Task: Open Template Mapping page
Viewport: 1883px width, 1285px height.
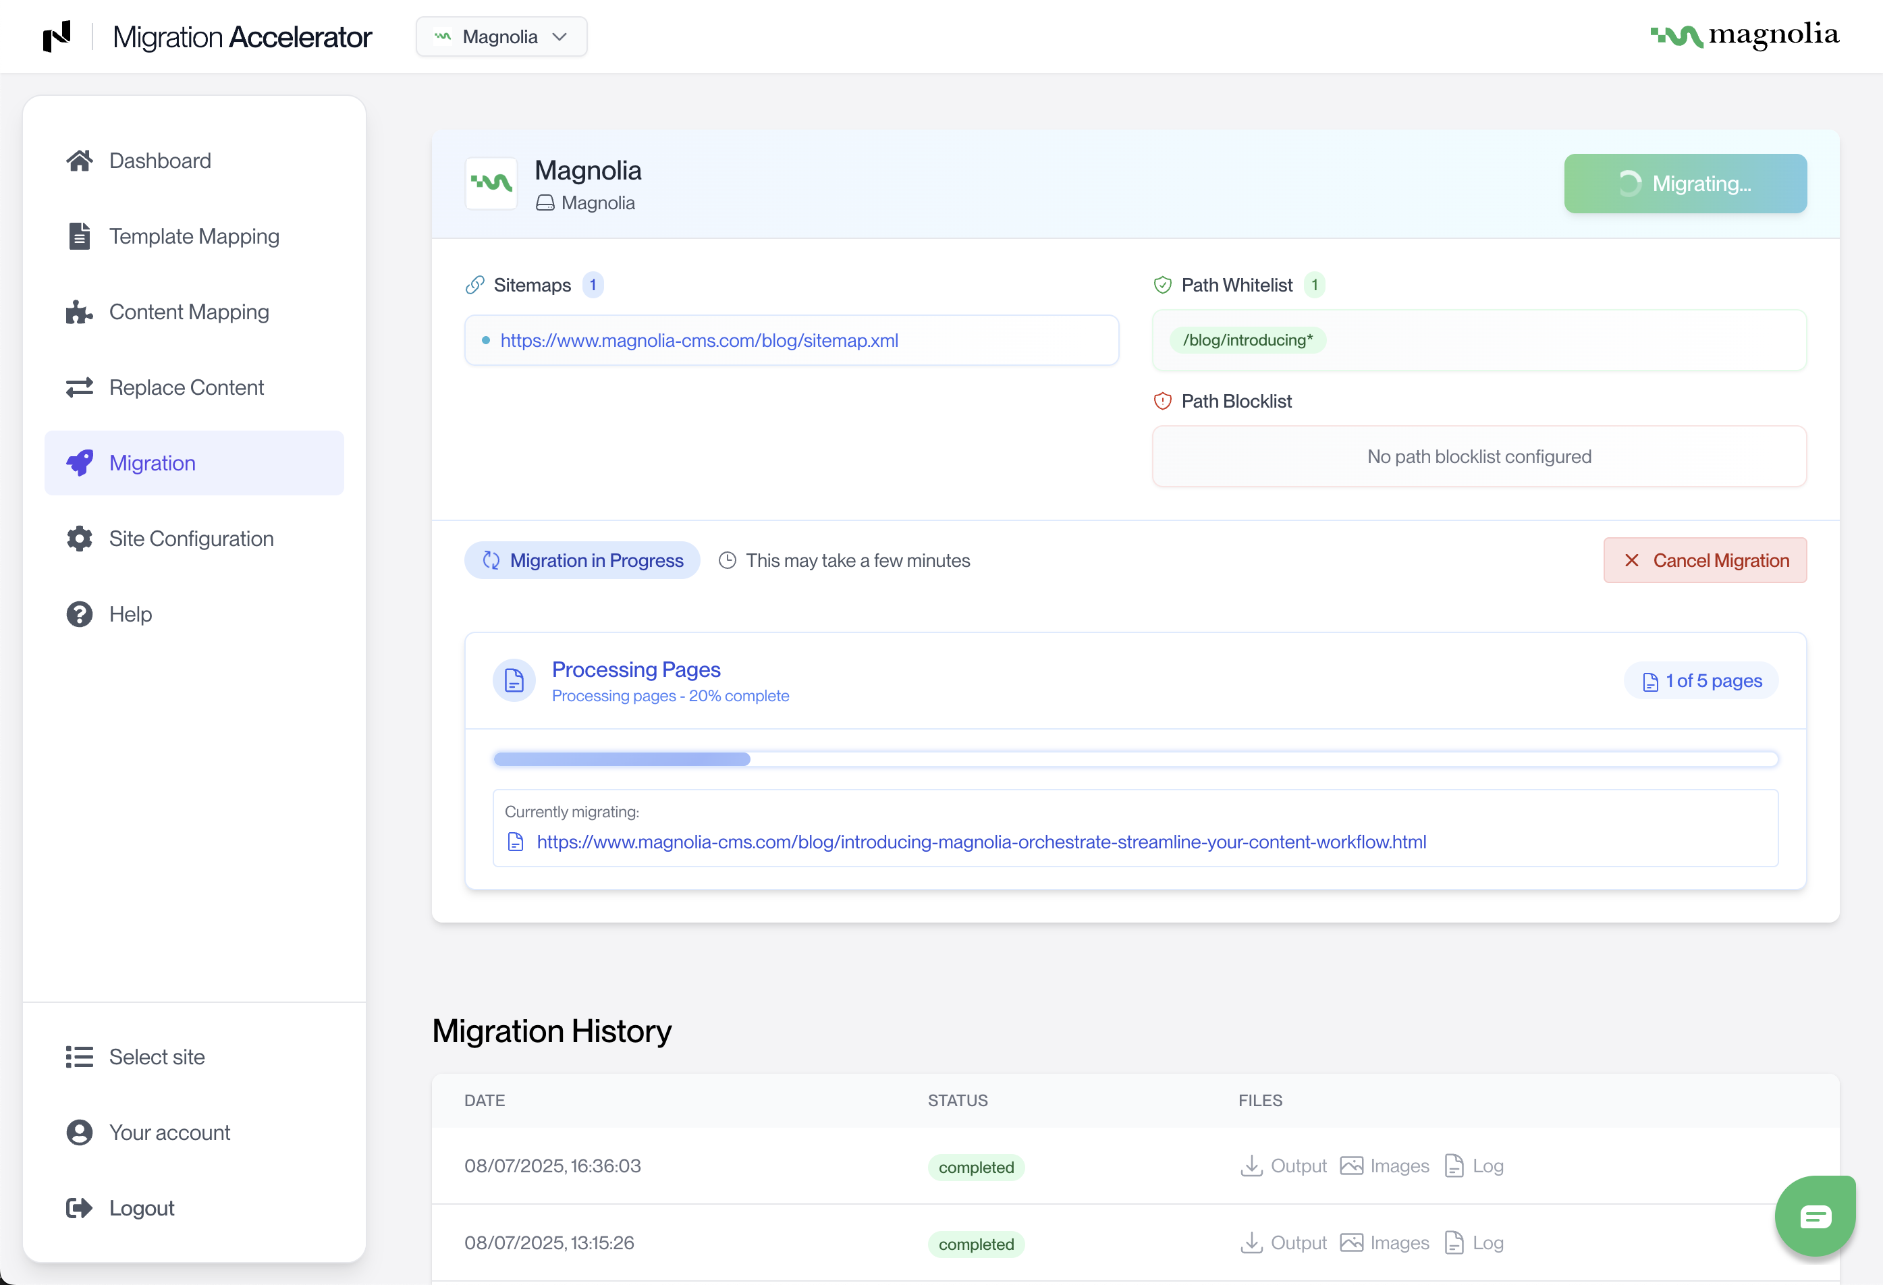Action: point(194,236)
